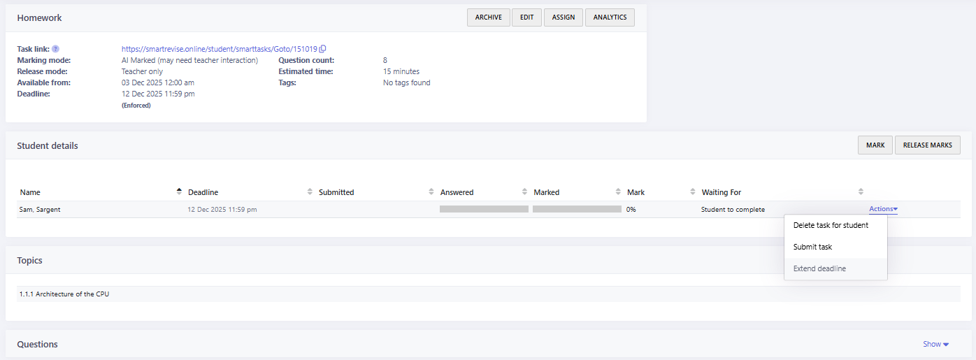Click the Task link help icon
The height and width of the screenshot is (360, 976).
pyautogui.click(x=55, y=49)
